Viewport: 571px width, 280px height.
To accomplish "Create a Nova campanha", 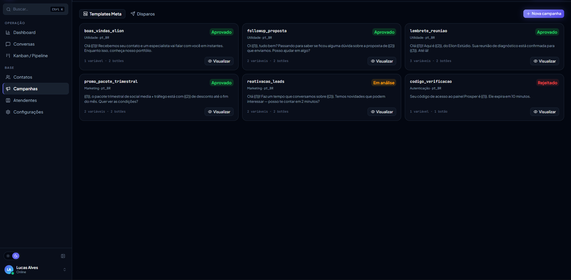I will click(544, 14).
